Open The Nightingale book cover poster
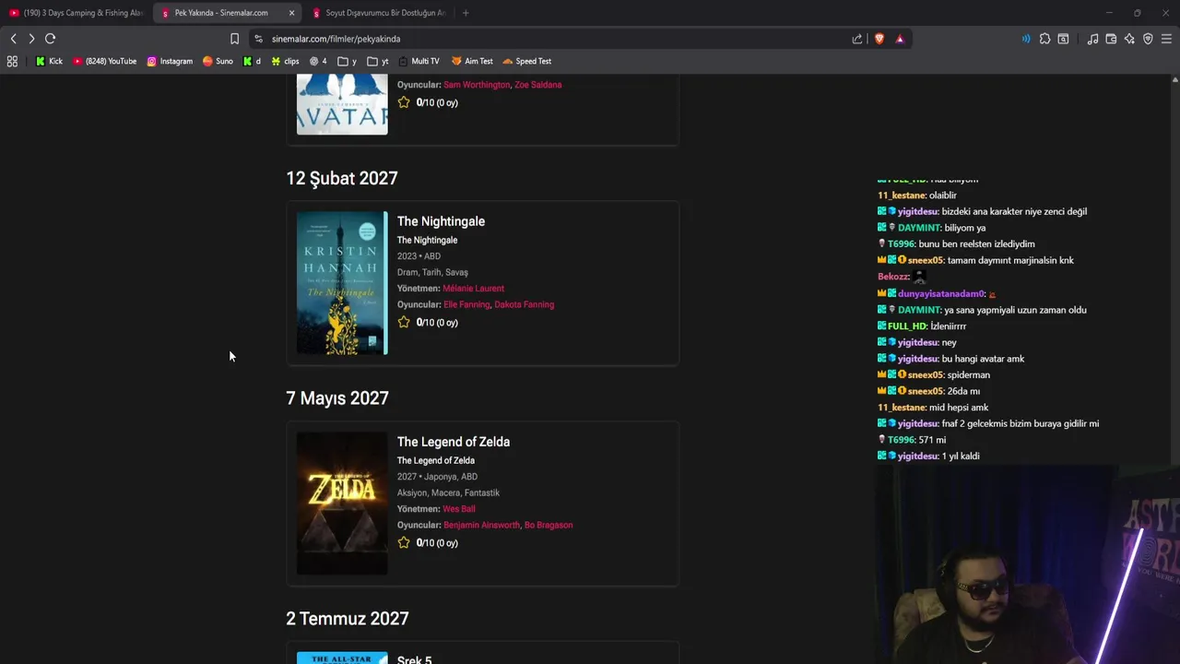The image size is (1180, 664). 342,283
